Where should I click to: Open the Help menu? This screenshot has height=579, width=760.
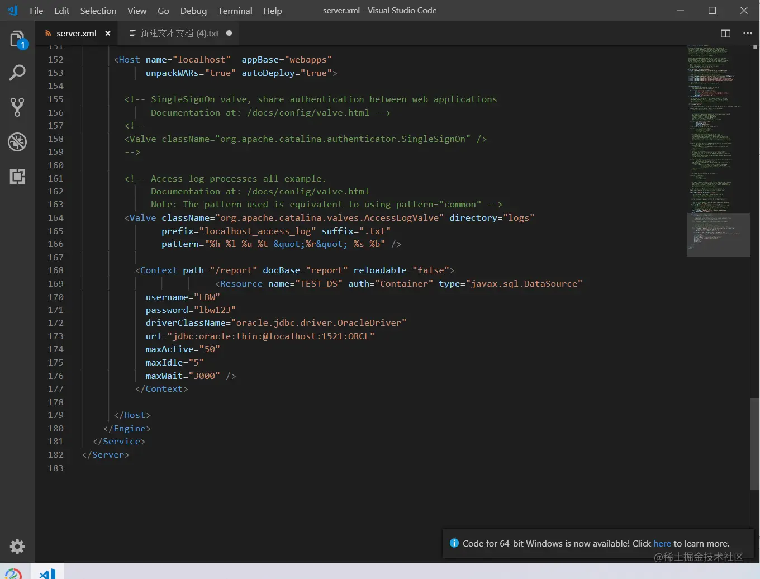tap(273, 11)
